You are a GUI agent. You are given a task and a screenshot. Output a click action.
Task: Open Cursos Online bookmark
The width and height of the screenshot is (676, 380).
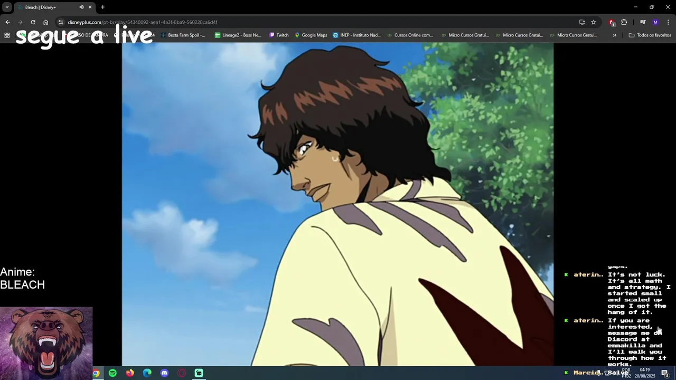click(x=410, y=35)
